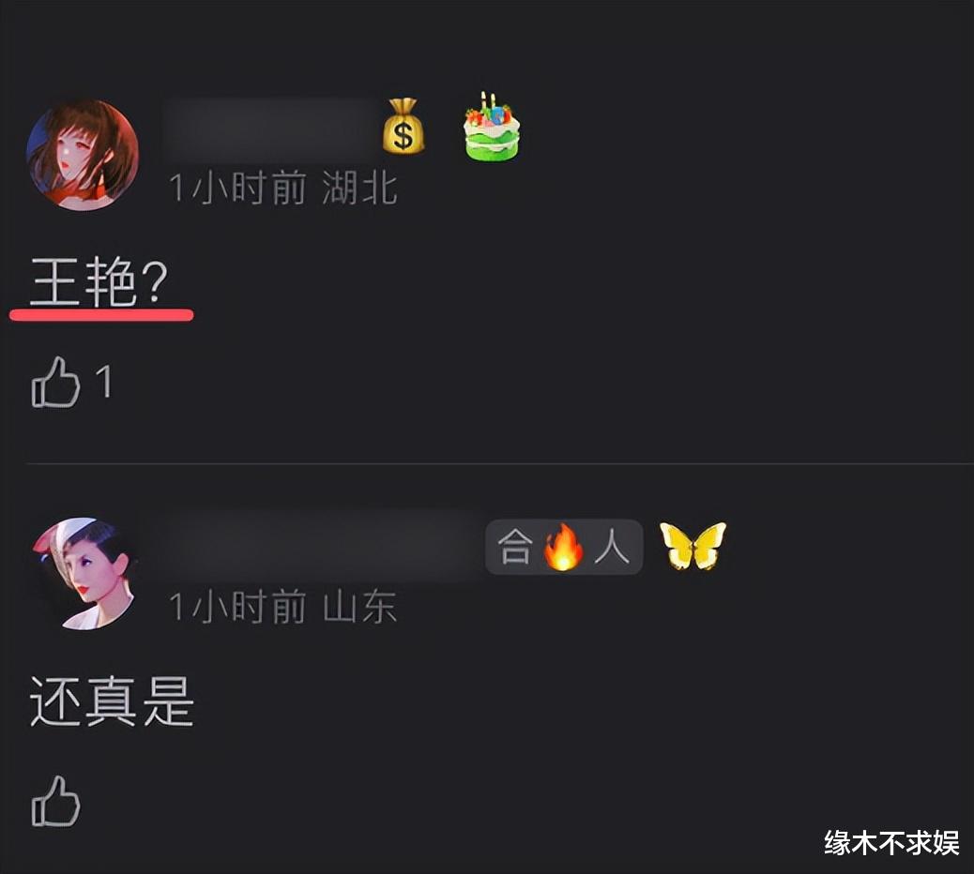Like the 还真是 comment with thumbs-up

pos(56,802)
